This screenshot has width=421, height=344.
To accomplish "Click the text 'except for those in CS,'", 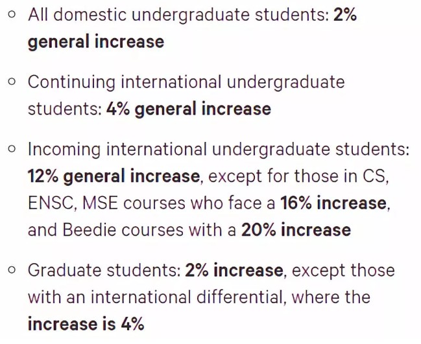I will click(298, 177).
